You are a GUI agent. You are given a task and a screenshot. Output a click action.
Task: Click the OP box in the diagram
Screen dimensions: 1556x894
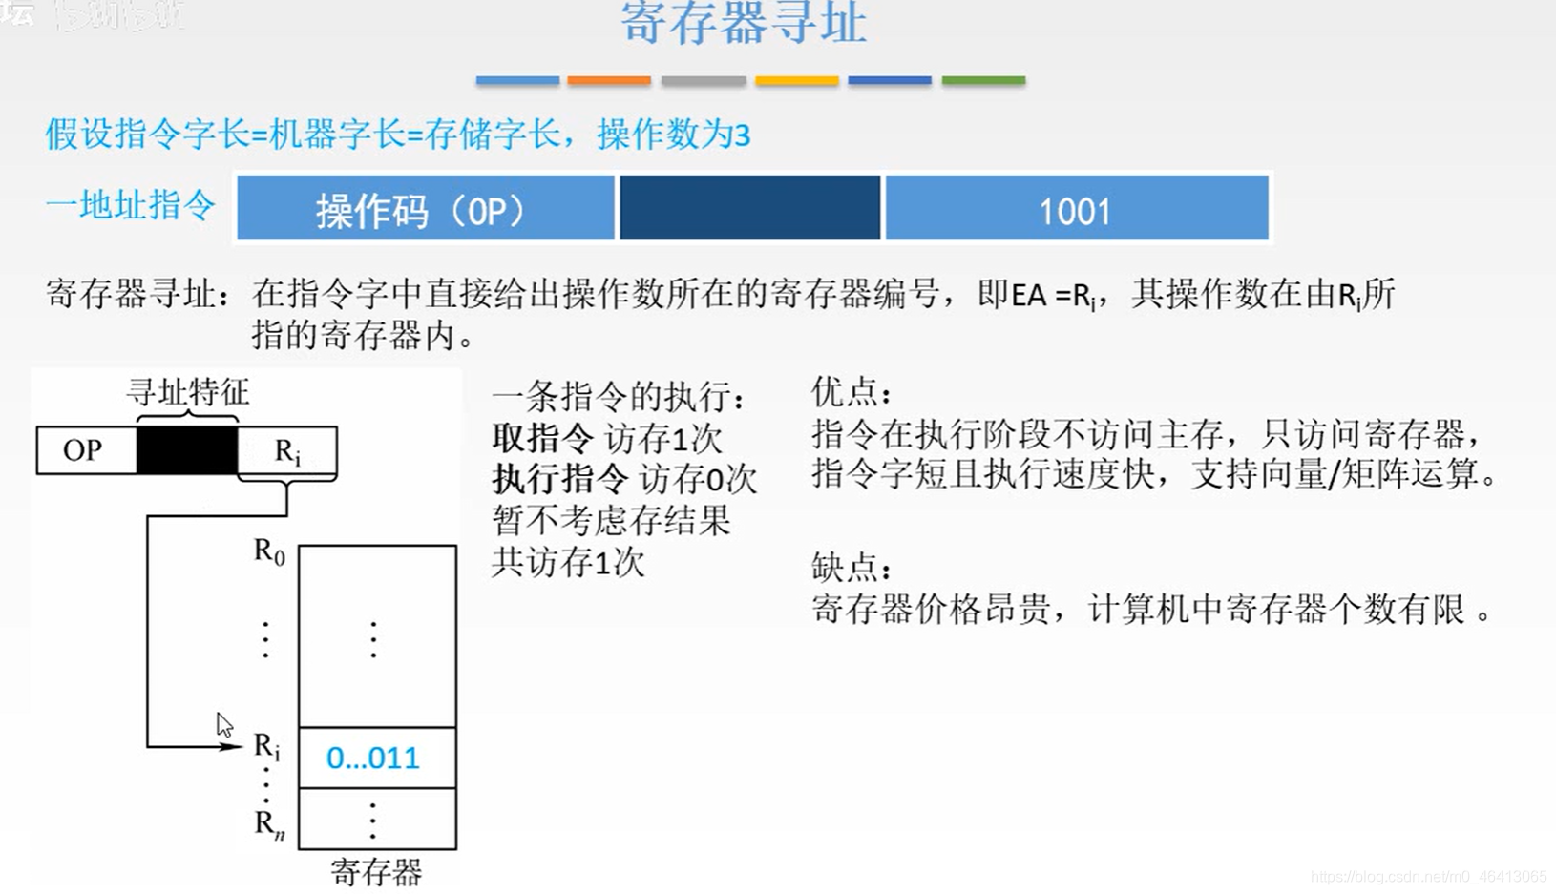86,450
